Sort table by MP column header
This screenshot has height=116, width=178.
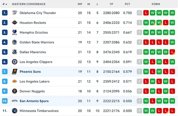click(80, 4)
